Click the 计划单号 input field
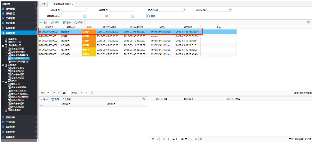The width and height of the screenshot is (313, 143). (x=74, y=10)
